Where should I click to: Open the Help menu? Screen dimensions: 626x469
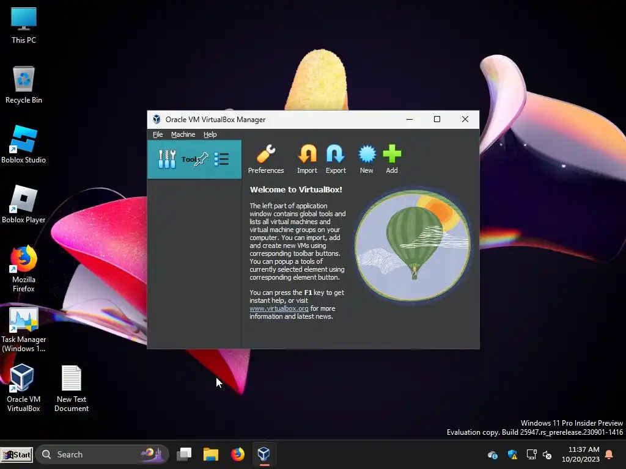coord(210,134)
